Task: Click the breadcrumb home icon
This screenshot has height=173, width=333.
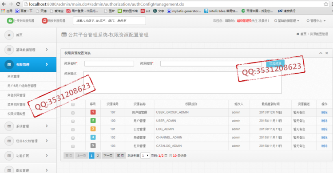Action: tap(297, 34)
